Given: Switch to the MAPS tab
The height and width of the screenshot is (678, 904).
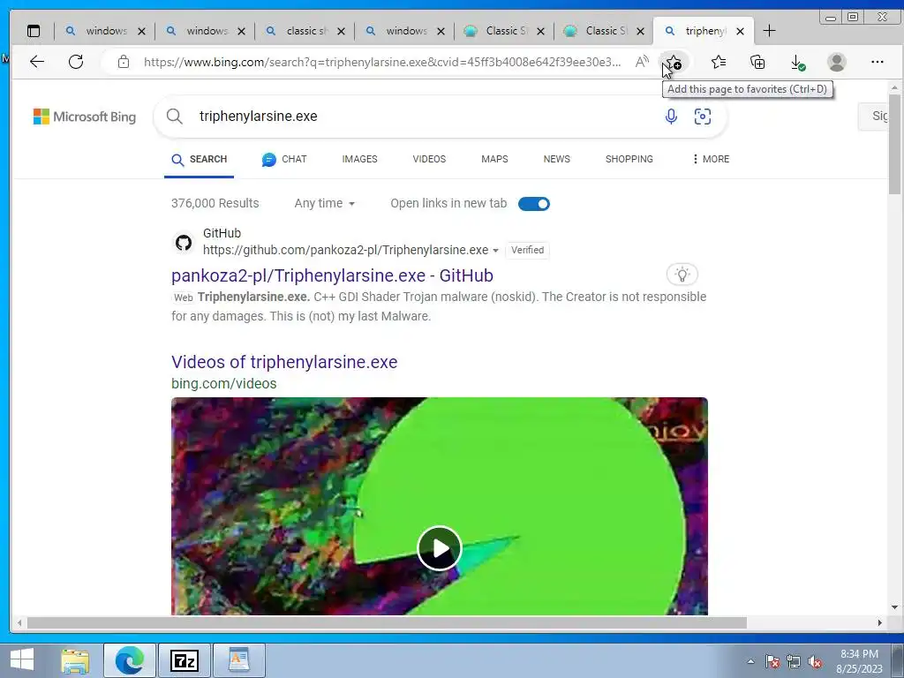Looking at the screenshot, I should click(x=494, y=159).
